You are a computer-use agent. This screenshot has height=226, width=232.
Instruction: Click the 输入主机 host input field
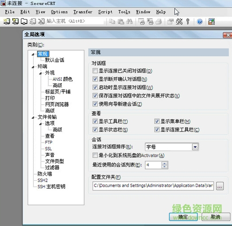(x=75, y=21)
